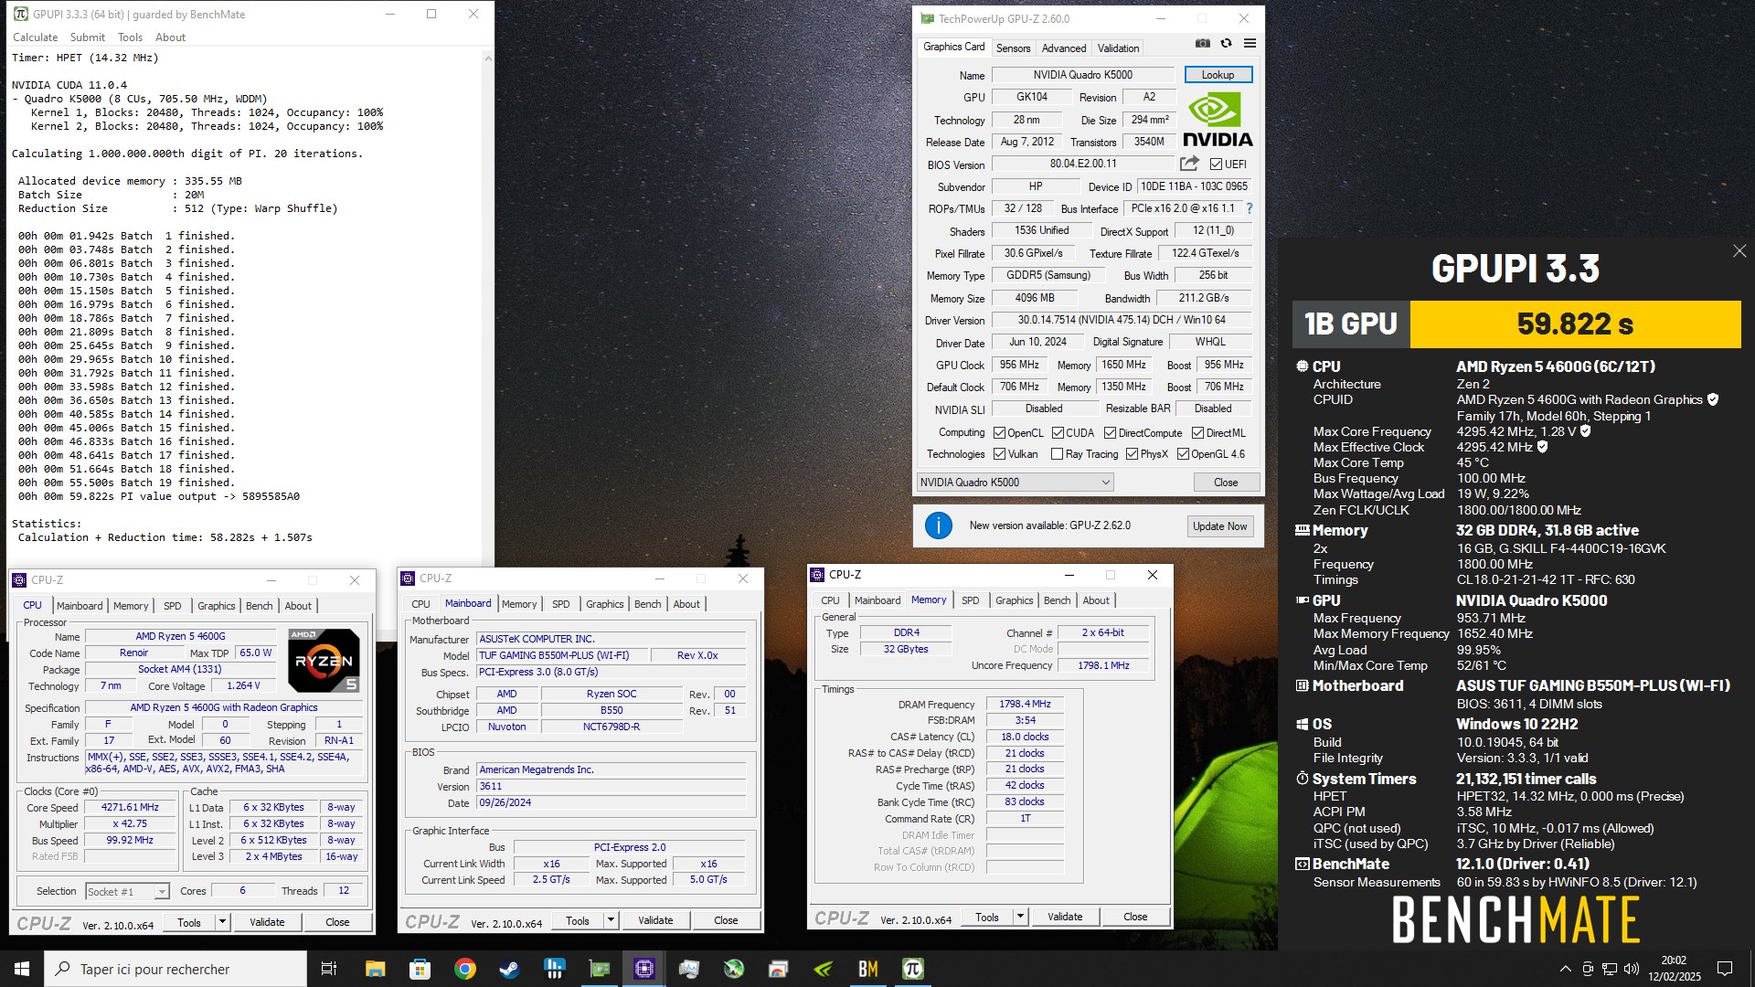Switch to the Sensors tab in GPU-Z
This screenshot has height=987, width=1755.
[1013, 48]
